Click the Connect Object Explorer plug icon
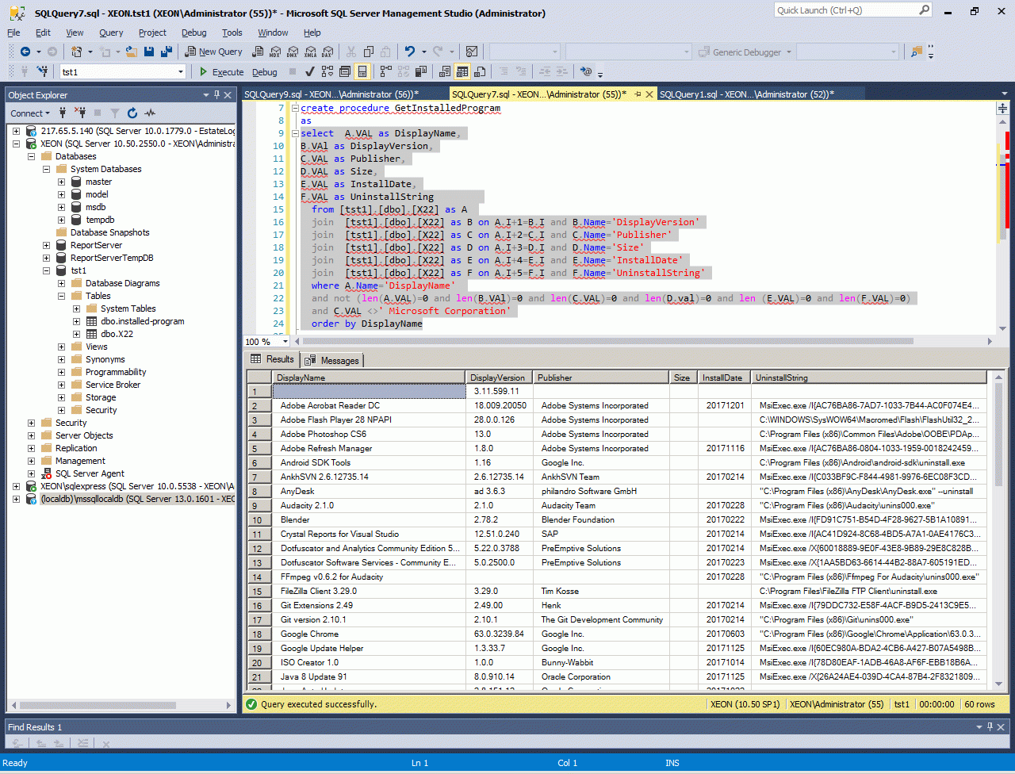 pyautogui.click(x=63, y=113)
